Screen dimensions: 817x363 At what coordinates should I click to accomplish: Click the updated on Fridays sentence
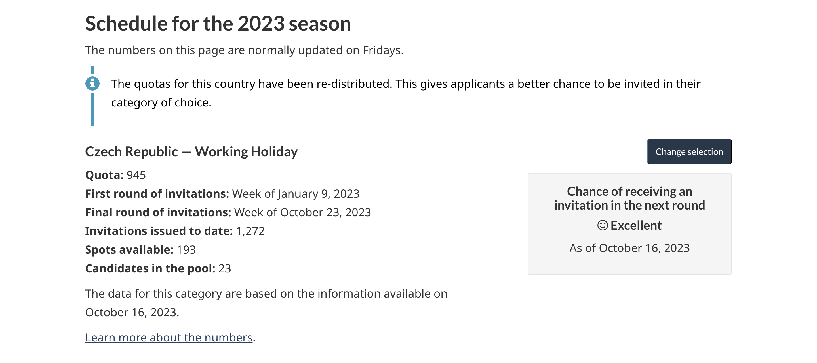244,50
